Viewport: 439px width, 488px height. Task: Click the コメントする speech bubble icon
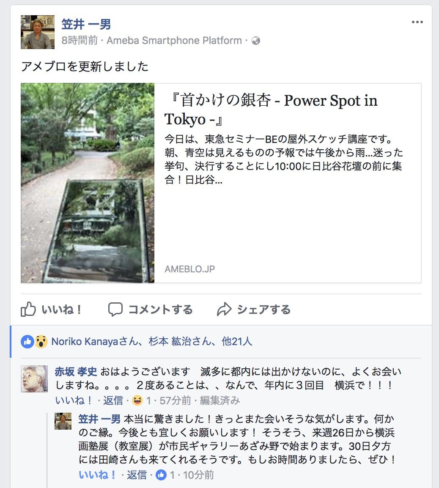pyautogui.click(x=115, y=310)
